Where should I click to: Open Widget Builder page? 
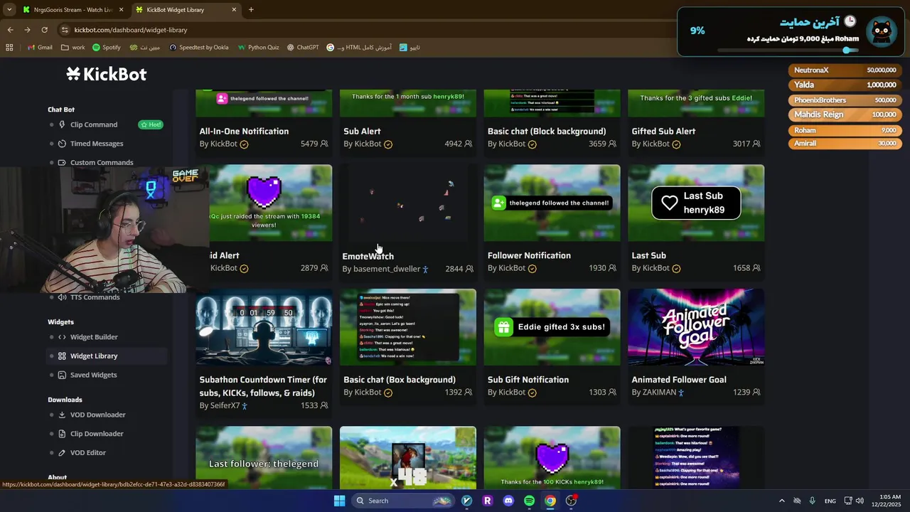tap(94, 337)
